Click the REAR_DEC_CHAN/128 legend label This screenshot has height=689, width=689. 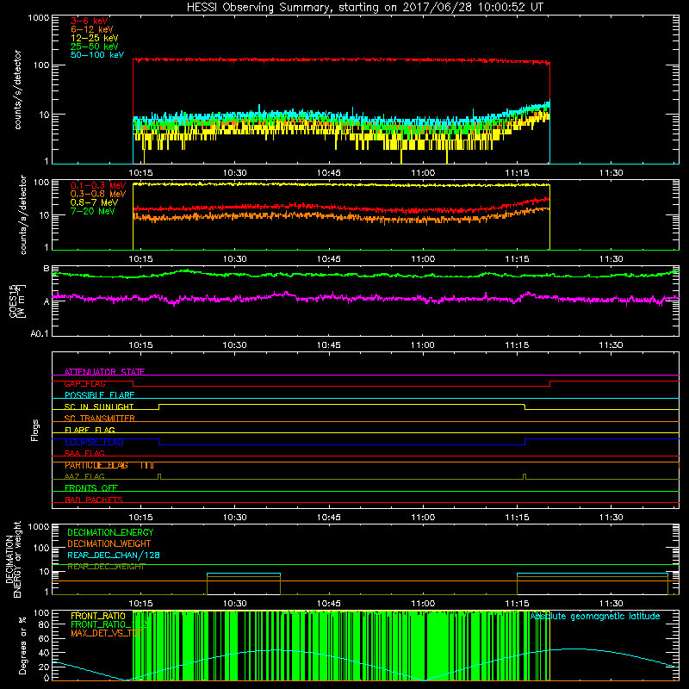pyautogui.click(x=114, y=555)
